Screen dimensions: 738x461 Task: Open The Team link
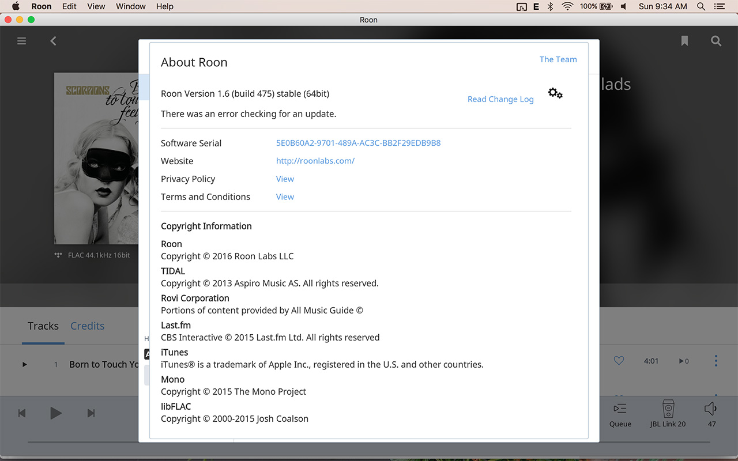[558, 59]
